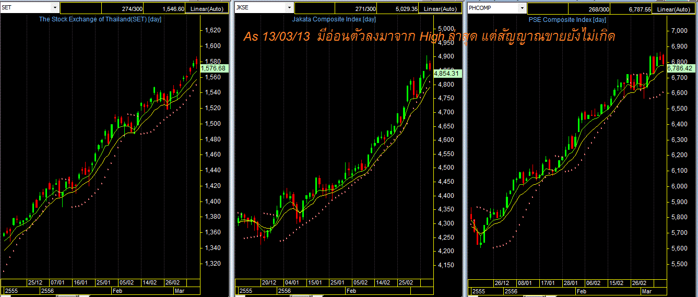Click the 16/01 date label in SET chart
Image resolution: width=698 pixels, height=297 pixels.
click(x=80, y=282)
